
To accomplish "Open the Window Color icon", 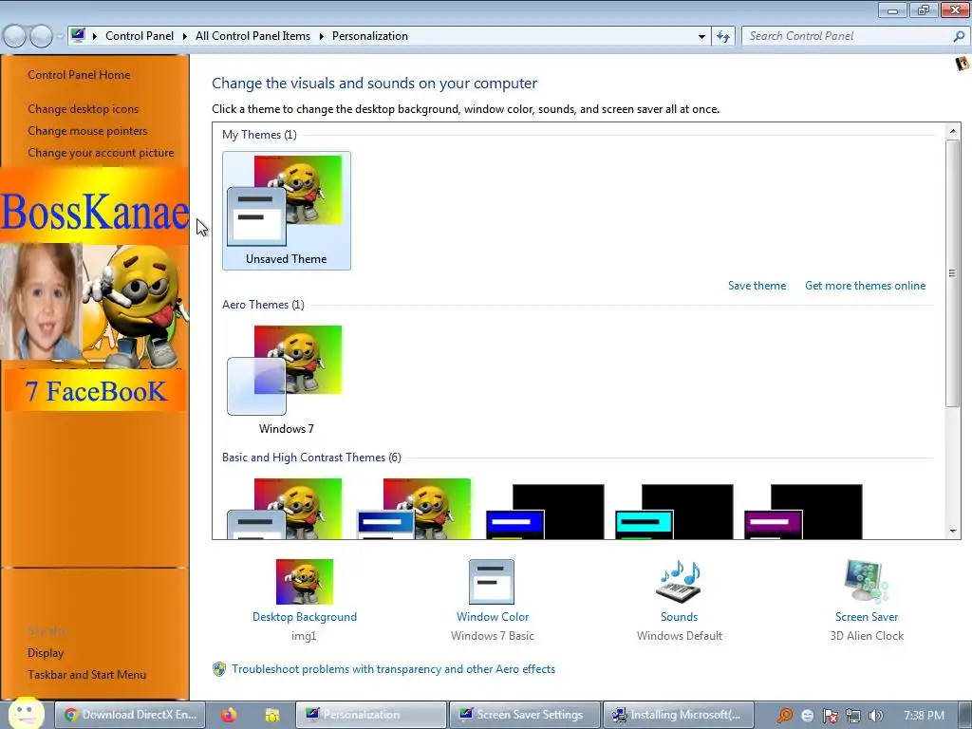I will tap(492, 582).
